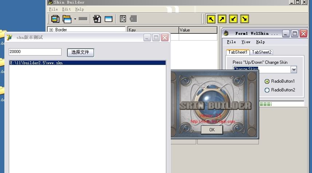Image resolution: width=312 pixels, height=173 pixels.
Task: Click the Key column header
Action: click(153, 30)
